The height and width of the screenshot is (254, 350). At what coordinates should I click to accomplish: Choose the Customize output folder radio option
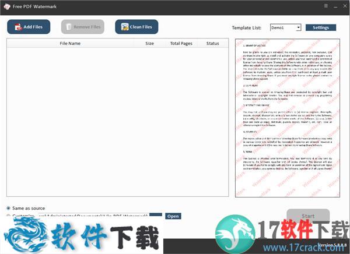pyautogui.click(x=8, y=216)
